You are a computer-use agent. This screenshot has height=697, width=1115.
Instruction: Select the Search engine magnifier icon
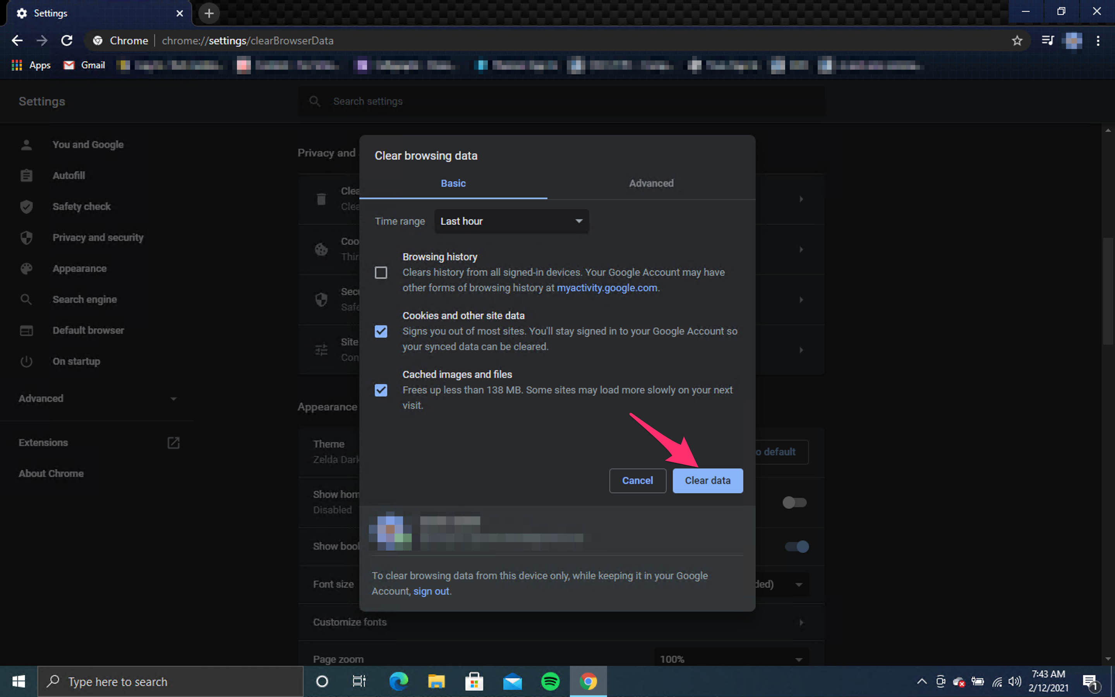pyautogui.click(x=26, y=299)
